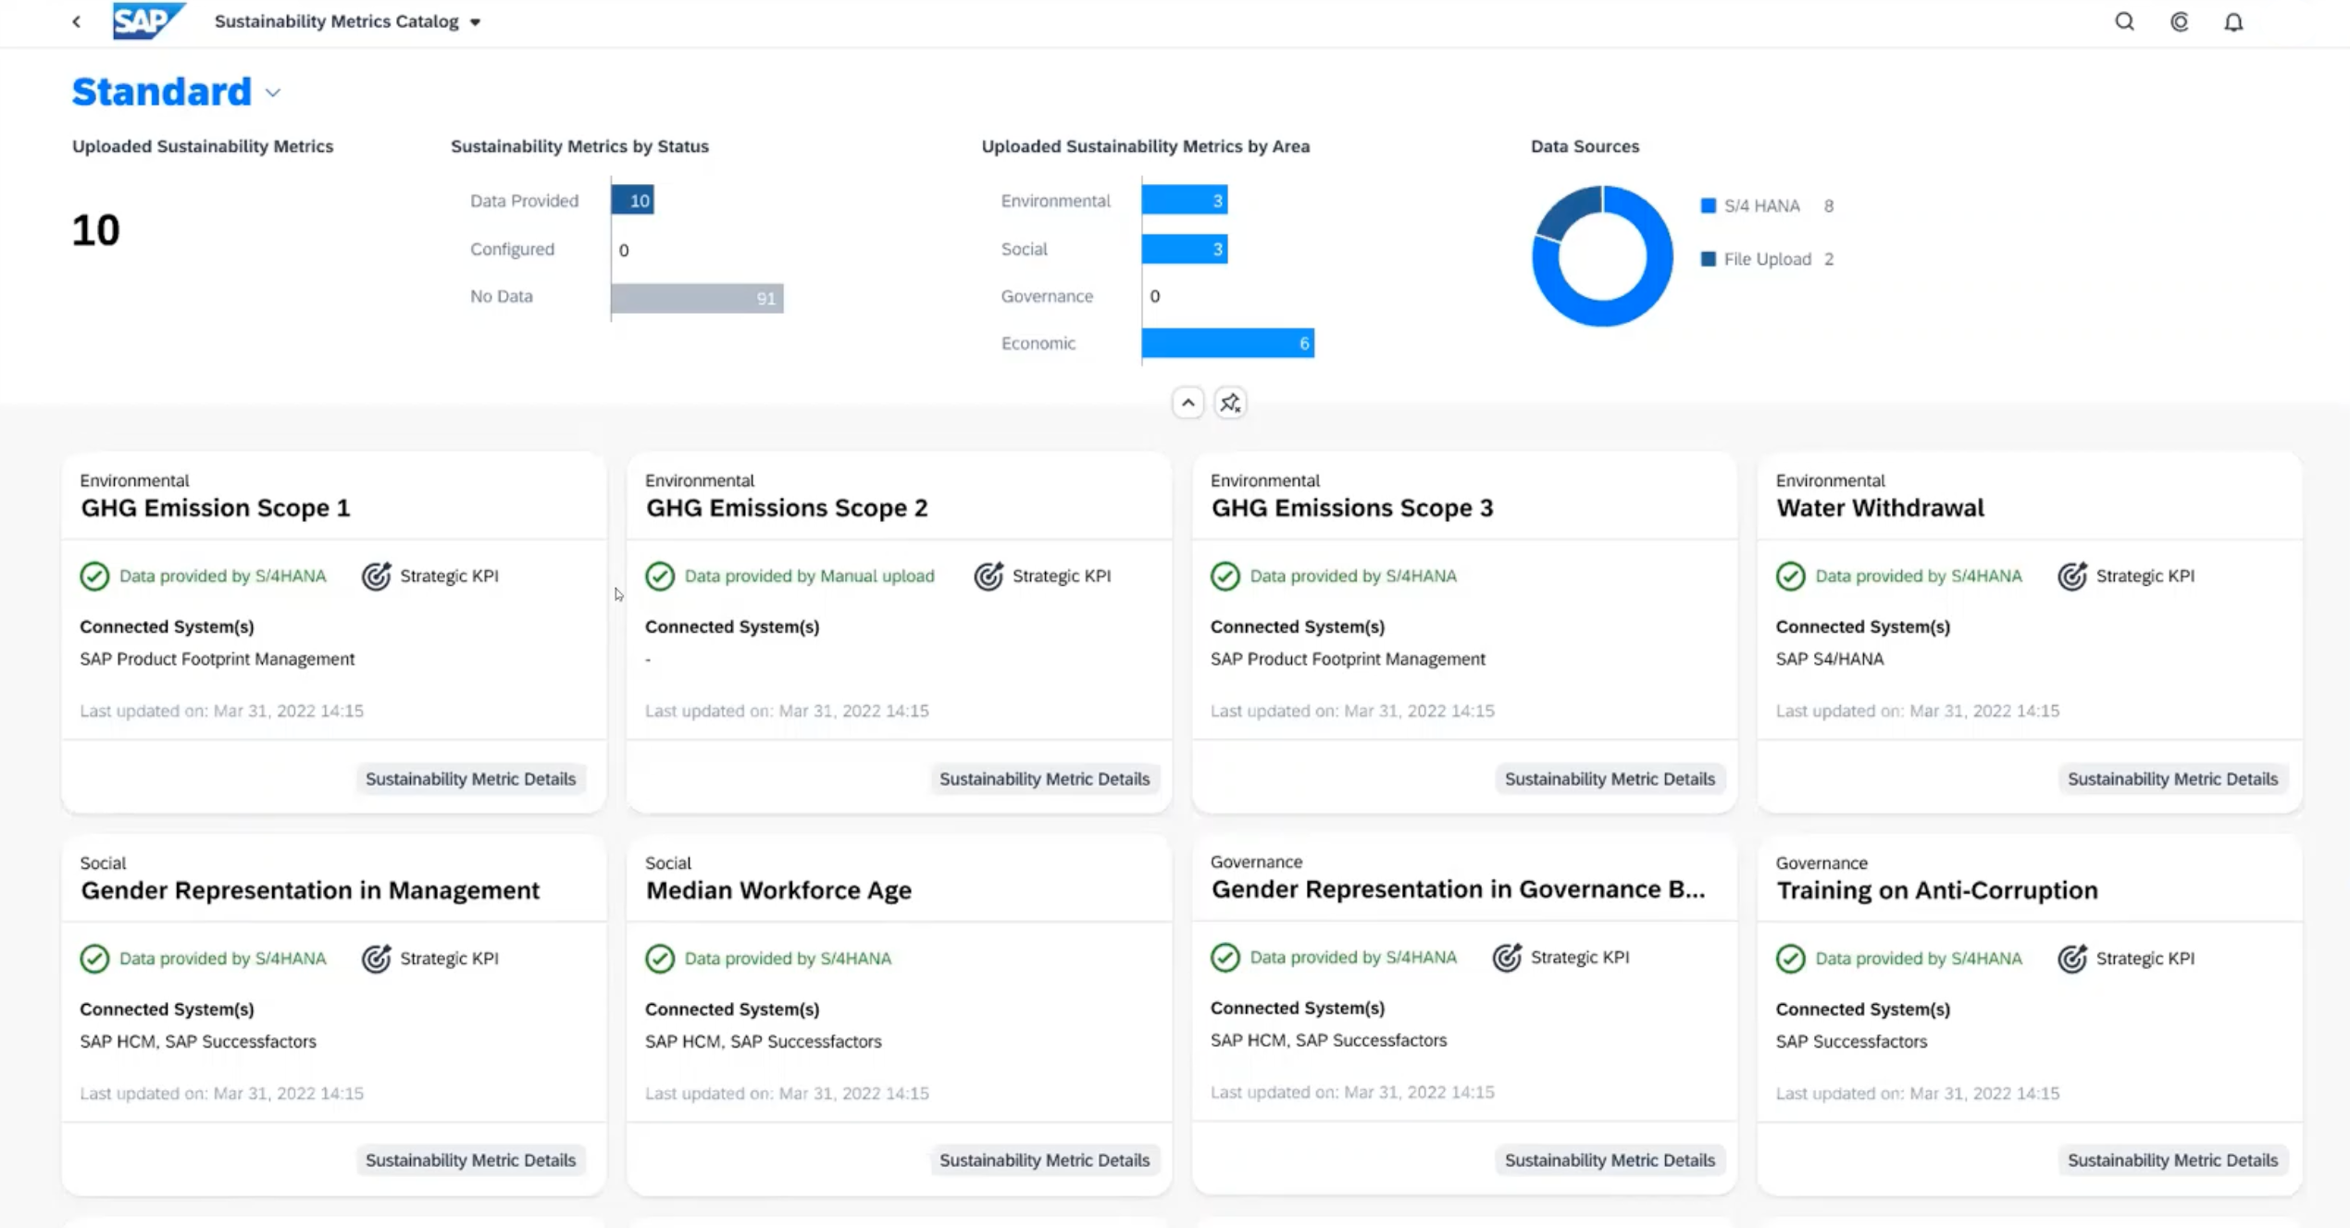
Task: Click the Water Withdrawal card title
Action: coord(1880,507)
